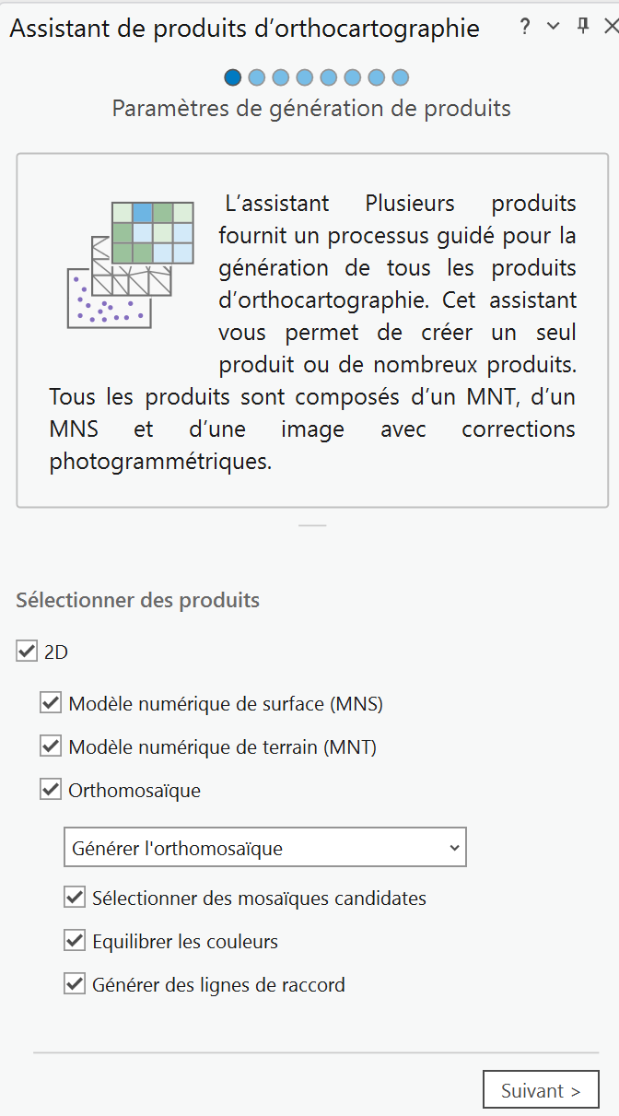Toggle the auto-hide pin icon

pos(582,27)
